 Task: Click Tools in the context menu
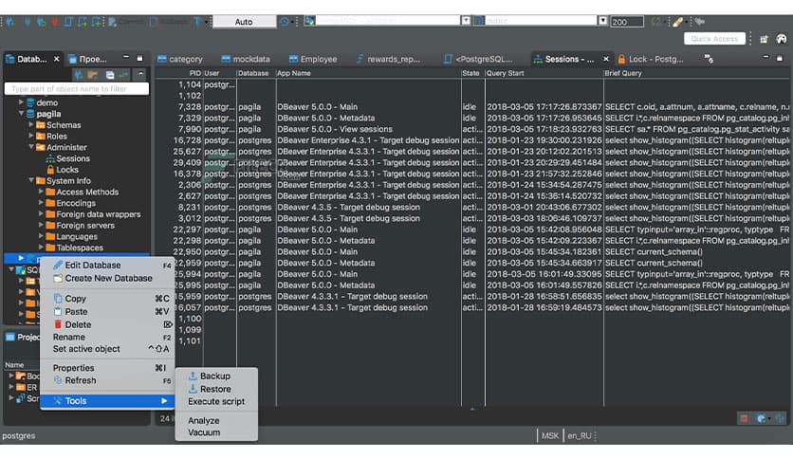[x=107, y=401]
